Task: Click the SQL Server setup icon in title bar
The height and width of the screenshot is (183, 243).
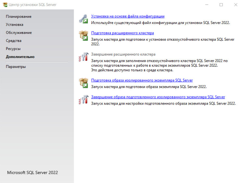Action: pos(5,5)
